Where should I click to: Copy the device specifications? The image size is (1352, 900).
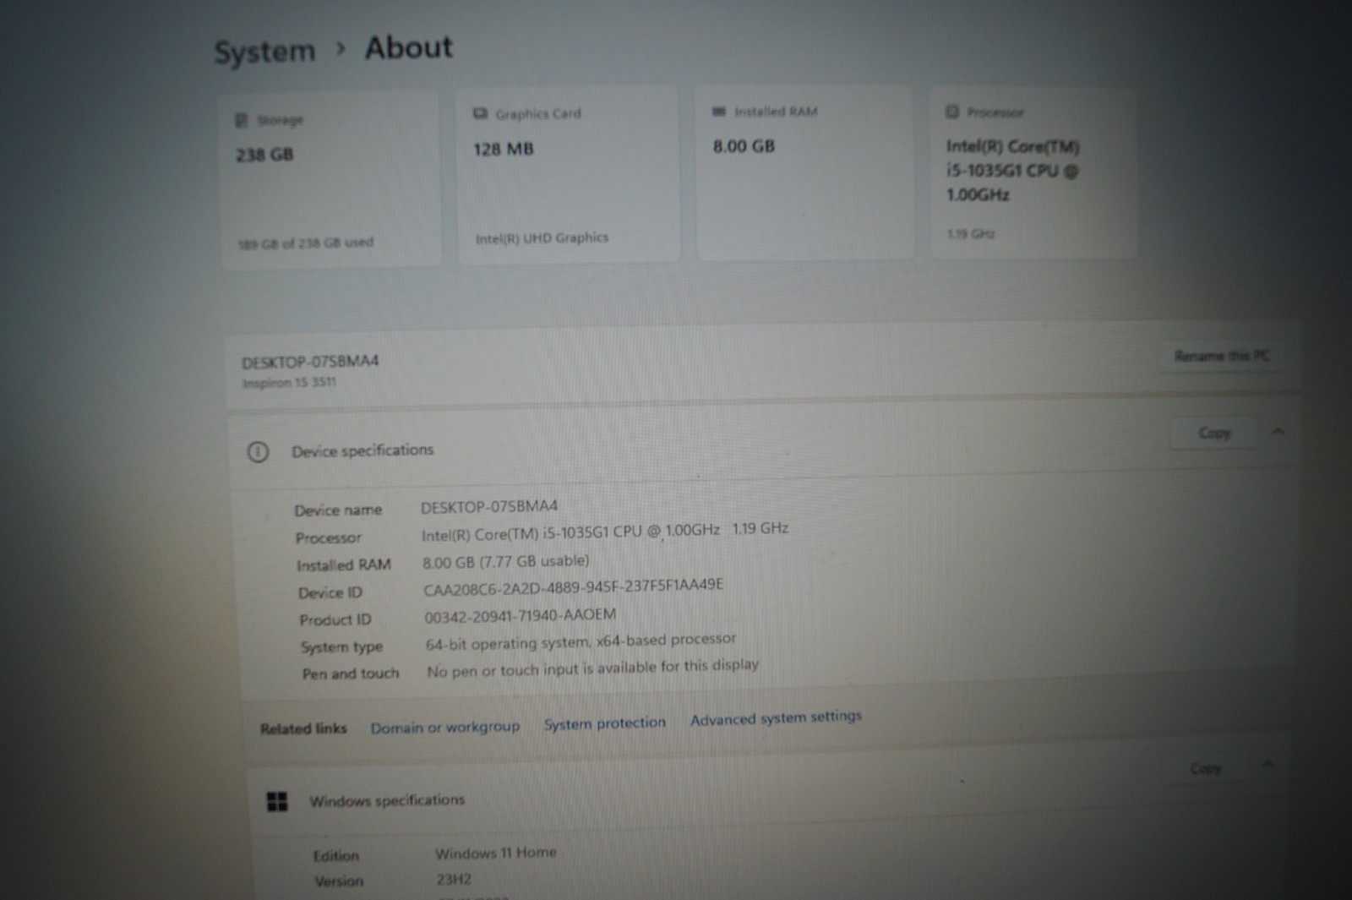[x=1213, y=434]
